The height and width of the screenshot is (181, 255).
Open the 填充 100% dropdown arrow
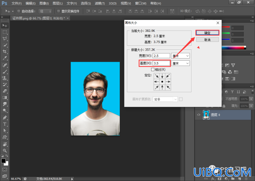pos(251,106)
